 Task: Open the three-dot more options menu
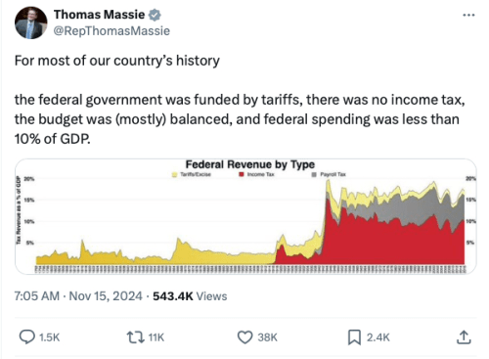(x=468, y=15)
